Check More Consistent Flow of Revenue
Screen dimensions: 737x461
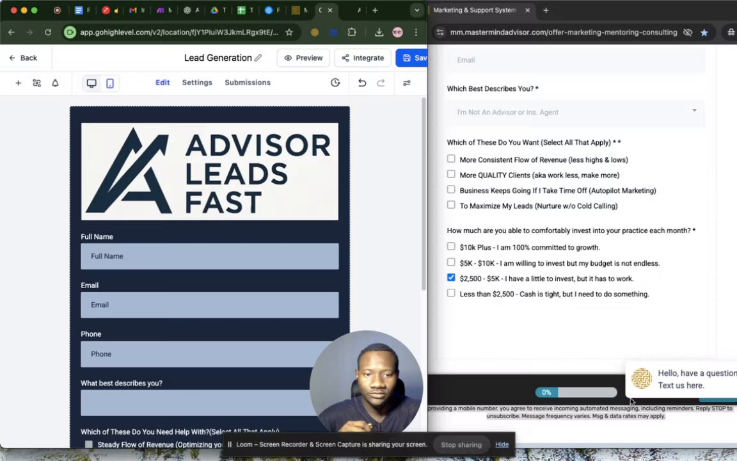[451, 159]
